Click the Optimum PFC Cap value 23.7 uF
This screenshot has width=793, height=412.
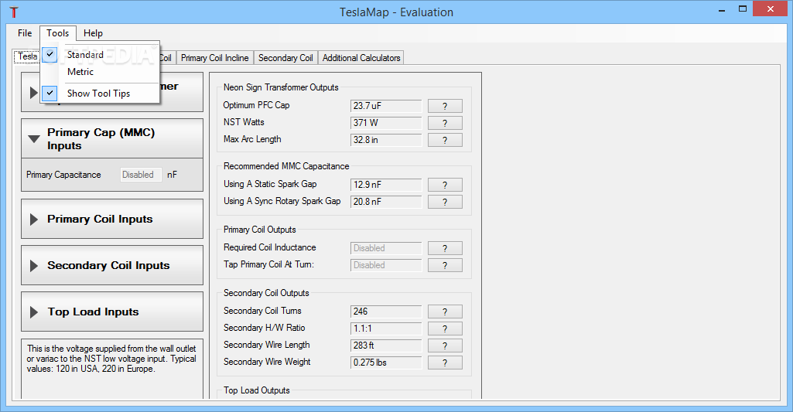coord(386,106)
